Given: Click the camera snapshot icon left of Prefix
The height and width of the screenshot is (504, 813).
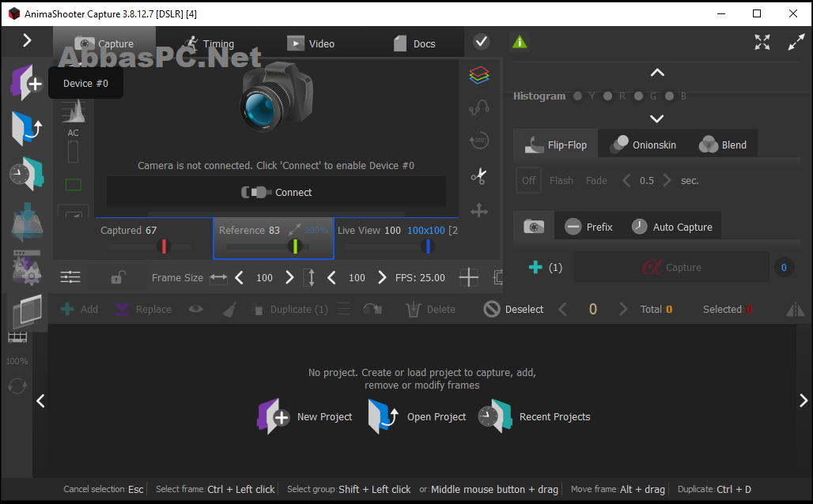Looking at the screenshot, I should coord(534,227).
